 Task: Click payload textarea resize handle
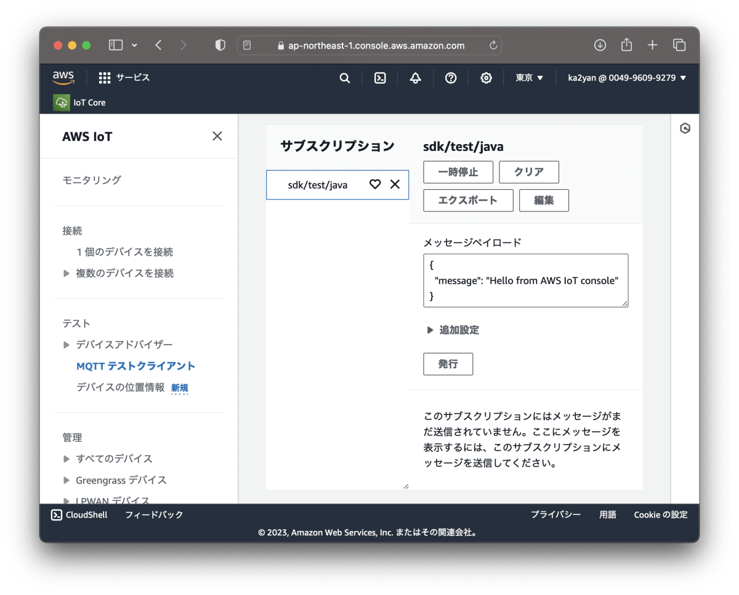coord(624,303)
